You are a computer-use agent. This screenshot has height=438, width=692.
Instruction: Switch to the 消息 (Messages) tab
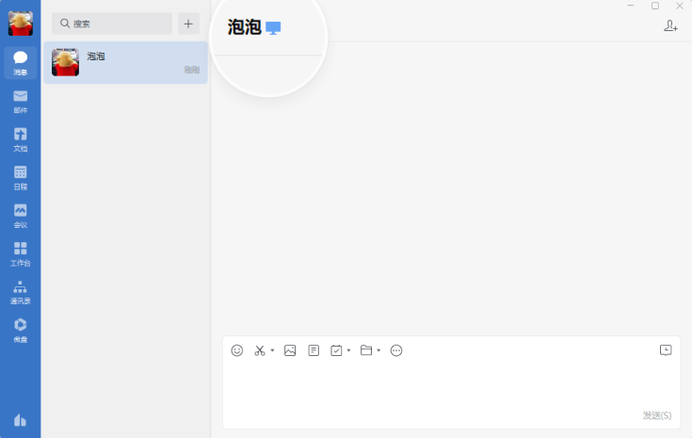(20, 62)
